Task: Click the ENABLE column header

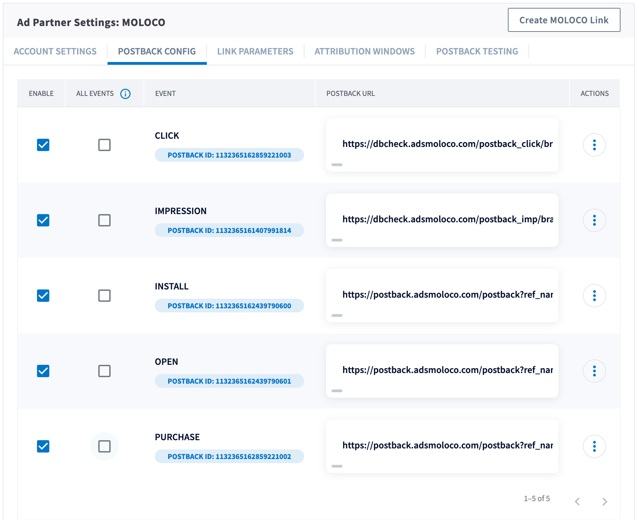Action: [41, 94]
